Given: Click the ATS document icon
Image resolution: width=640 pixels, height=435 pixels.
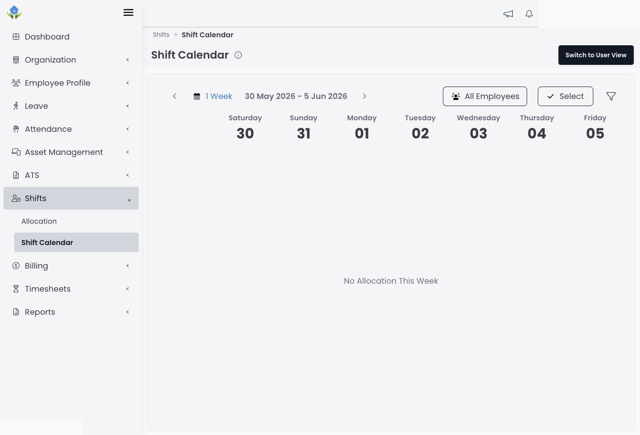Looking at the screenshot, I should click(16, 175).
